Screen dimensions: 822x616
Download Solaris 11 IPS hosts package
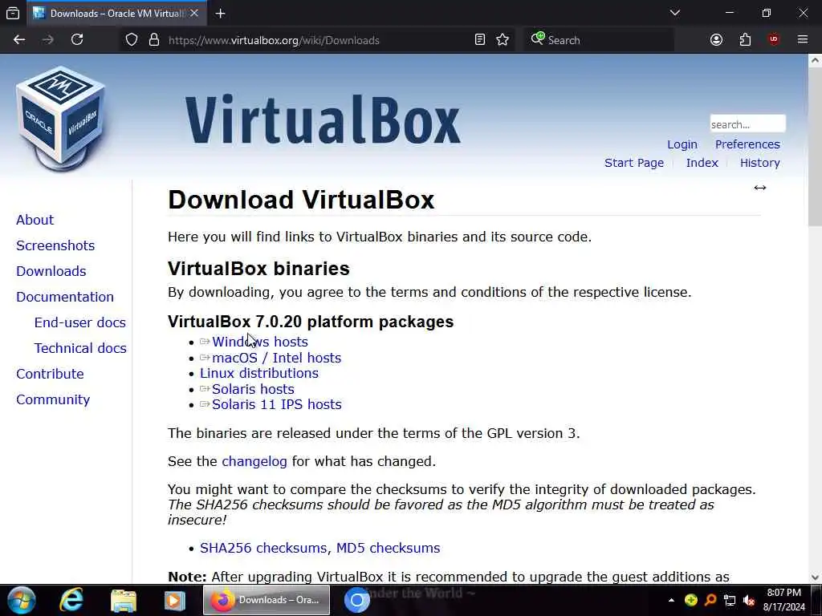277,404
